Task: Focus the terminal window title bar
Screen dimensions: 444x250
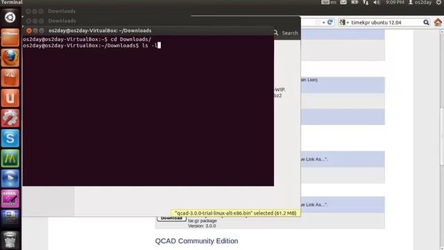Action: 148,31
